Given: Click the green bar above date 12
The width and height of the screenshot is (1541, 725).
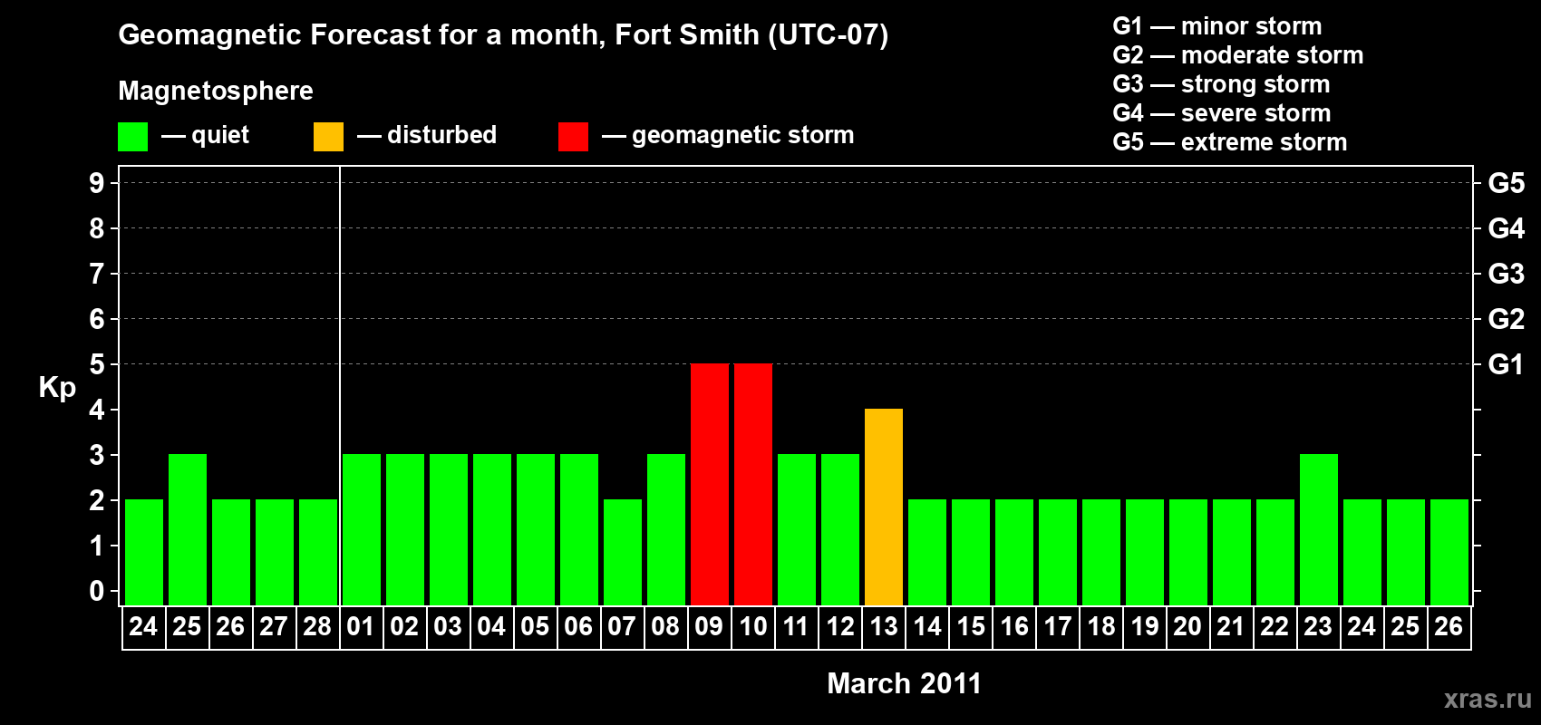Looking at the screenshot, I should [840, 529].
